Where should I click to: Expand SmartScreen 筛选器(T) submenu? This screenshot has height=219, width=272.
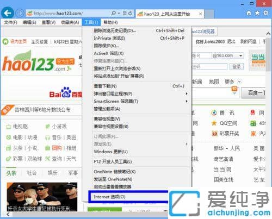140,101
